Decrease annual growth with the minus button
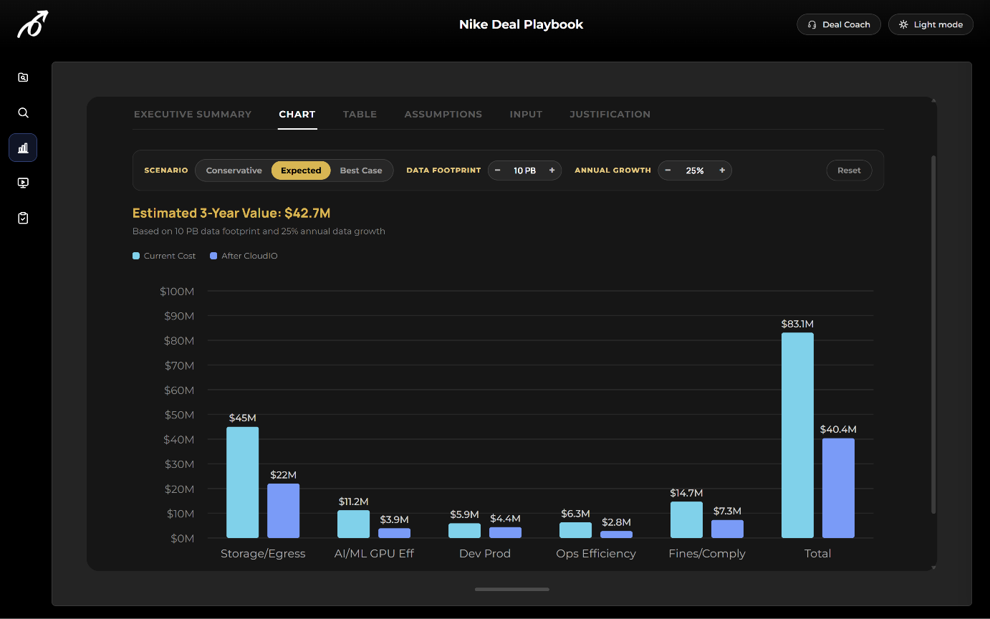Screen dimensions: 990x619 point(668,171)
